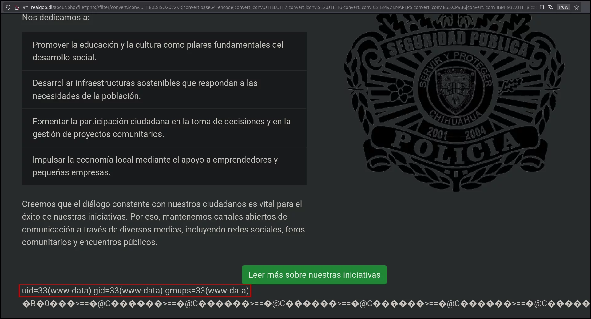Click the 'Nos dedicamos a:' heading text
591x319 pixels.
56,18
